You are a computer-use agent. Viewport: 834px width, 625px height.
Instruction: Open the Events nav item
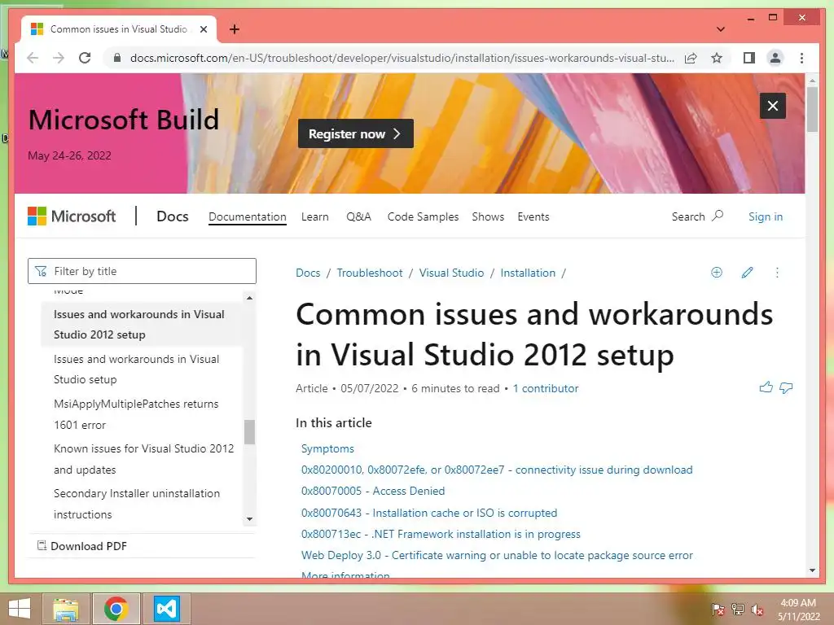point(533,216)
